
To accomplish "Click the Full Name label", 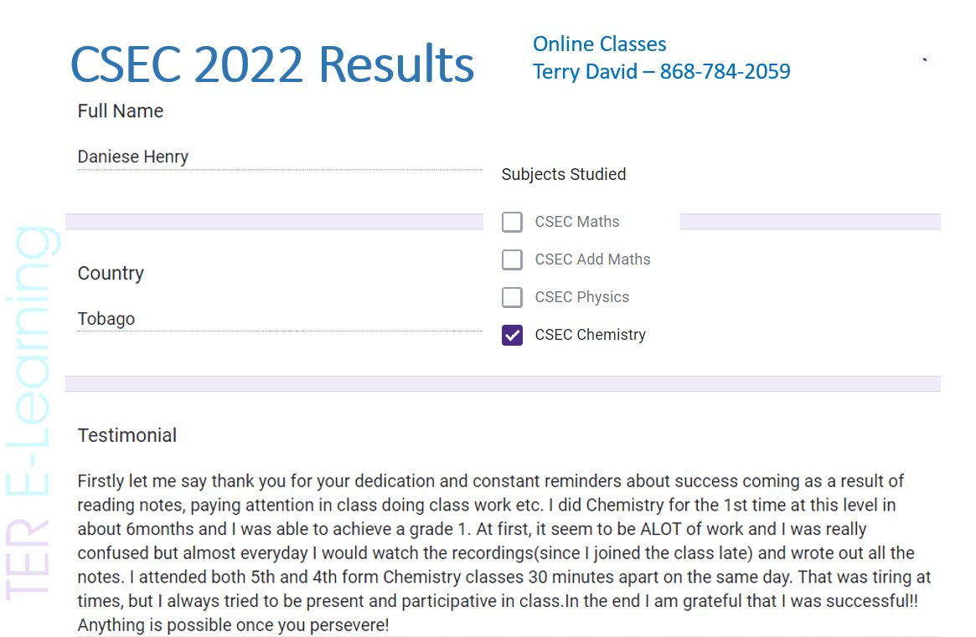I will pos(121,111).
